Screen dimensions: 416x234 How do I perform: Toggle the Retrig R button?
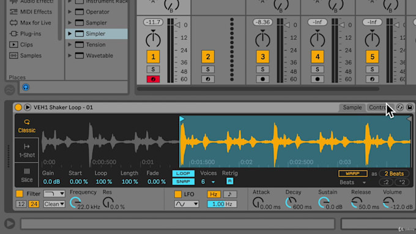point(230,181)
